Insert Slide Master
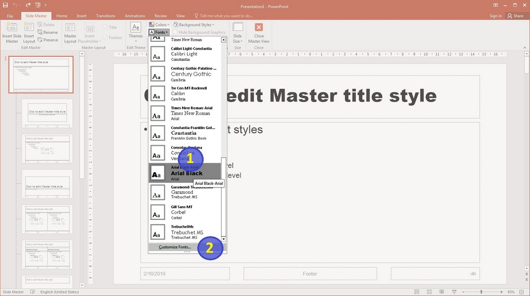This screenshot has height=296, width=530. coord(12,33)
